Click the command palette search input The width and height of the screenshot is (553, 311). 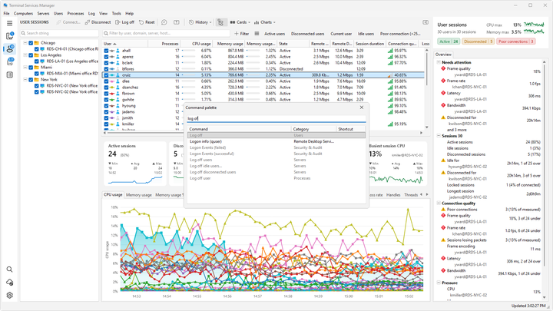coord(276,118)
